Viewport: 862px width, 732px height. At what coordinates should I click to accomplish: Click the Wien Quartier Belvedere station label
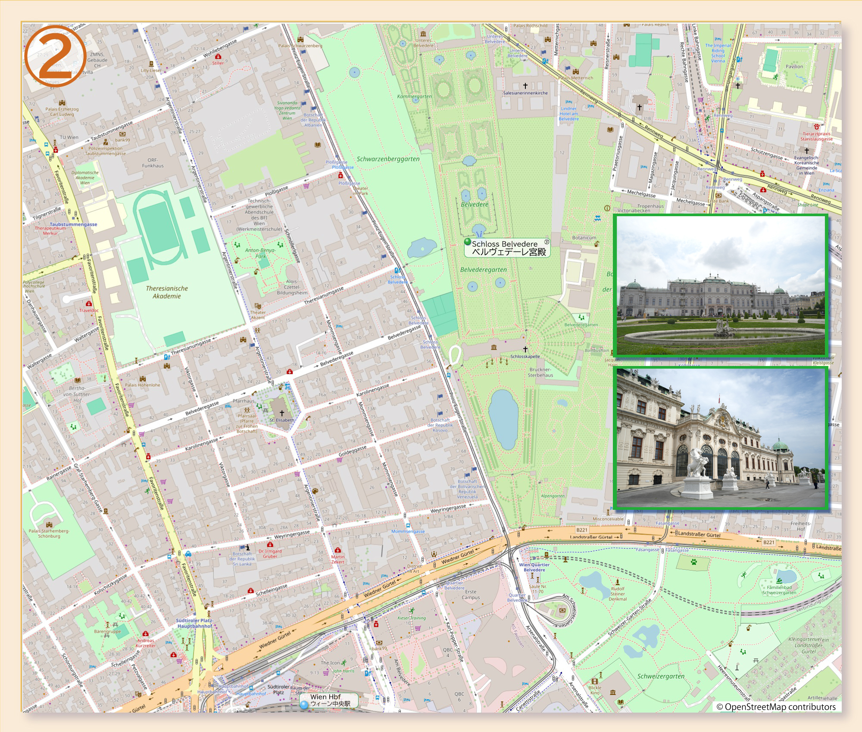click(534, 567)
